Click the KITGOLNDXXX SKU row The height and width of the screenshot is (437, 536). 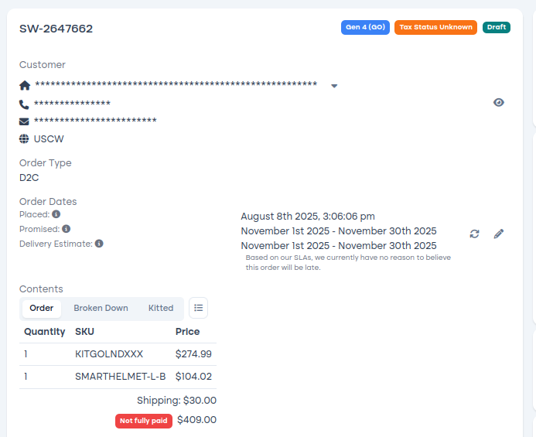point(118,354)
